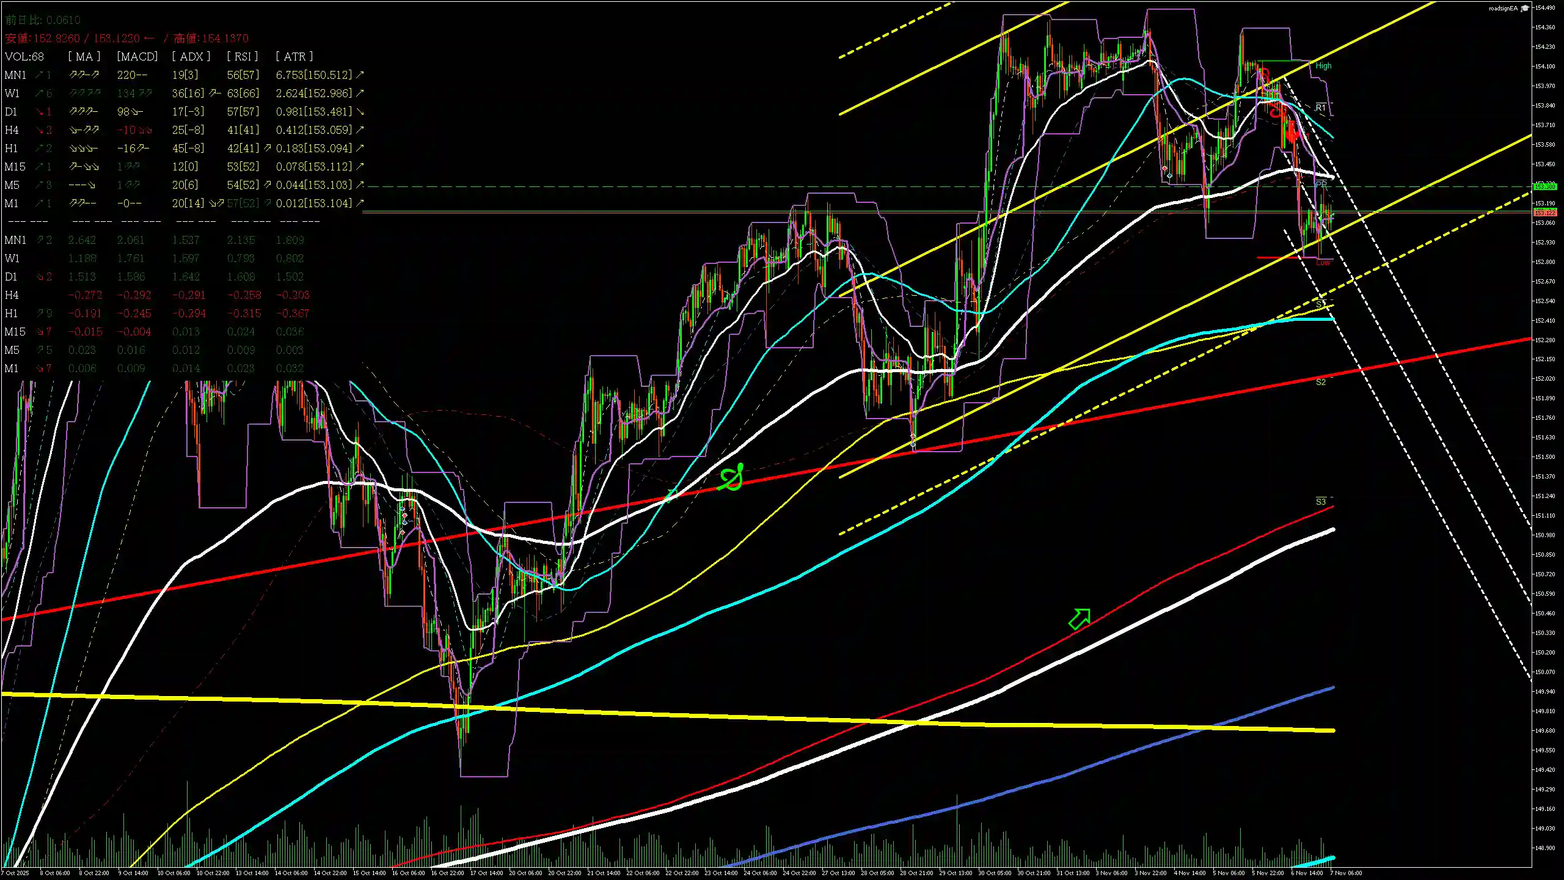Click the green spiral symbol on red trendline
The width and height of the screenshot is (1564, 880).
pyautogui.click(x=731, y=478)
